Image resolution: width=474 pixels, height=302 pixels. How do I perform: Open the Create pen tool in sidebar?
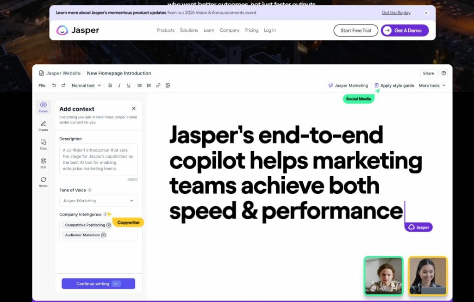[x=43, y=126]
